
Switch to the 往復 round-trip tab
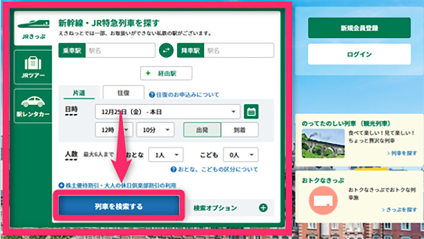coord(124,93)
